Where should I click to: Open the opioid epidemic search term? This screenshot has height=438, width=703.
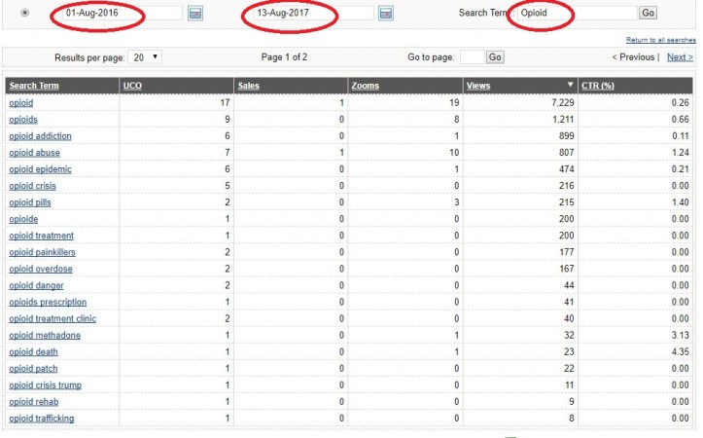click(40, 169)
